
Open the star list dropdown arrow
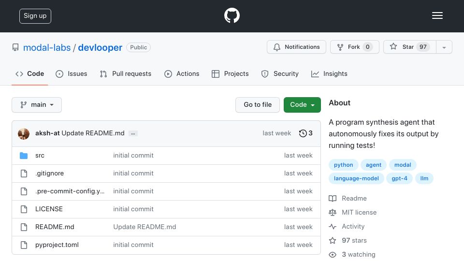click(444, 47)
